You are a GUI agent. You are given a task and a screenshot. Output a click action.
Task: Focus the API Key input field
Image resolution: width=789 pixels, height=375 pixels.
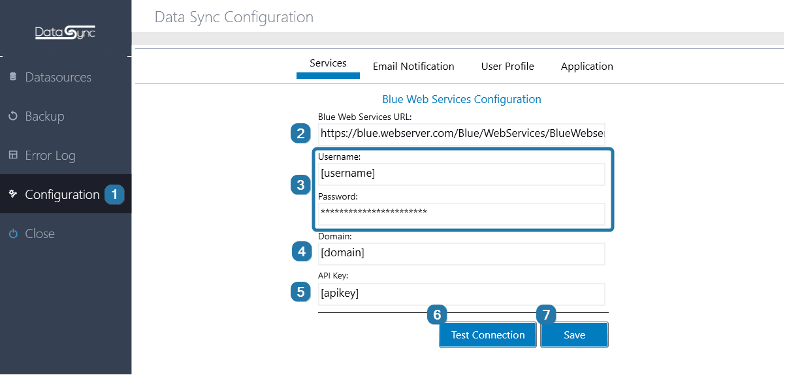coord(462,293)
